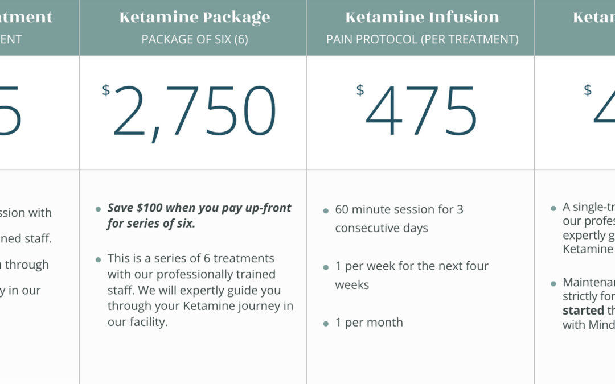Click the 'Save $100 when you pay up-front' text

tap(199, 208)
